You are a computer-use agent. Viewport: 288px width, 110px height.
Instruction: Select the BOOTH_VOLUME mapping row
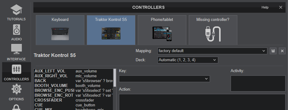tap(74, 86)
